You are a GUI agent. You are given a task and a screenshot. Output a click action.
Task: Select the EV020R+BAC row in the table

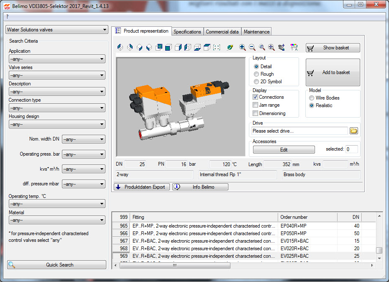click(x=294, y=249)
